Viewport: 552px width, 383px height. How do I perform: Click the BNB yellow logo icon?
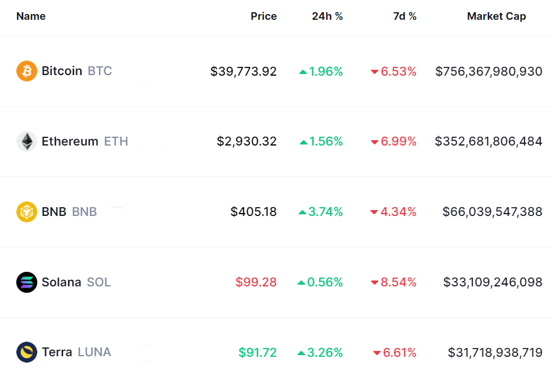27,212
